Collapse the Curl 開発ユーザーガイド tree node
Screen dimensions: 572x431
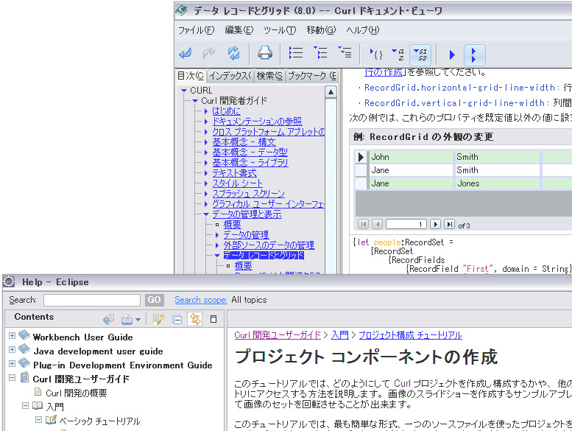(12, 379)
